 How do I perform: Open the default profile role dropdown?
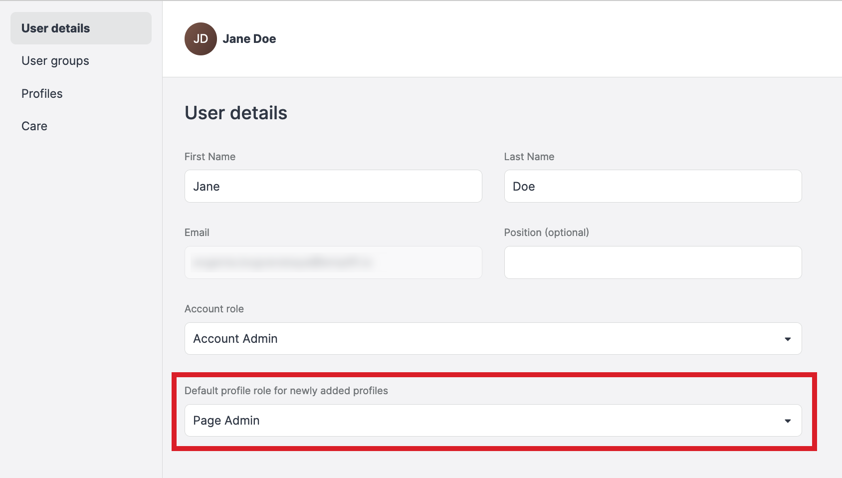(493, 420)
